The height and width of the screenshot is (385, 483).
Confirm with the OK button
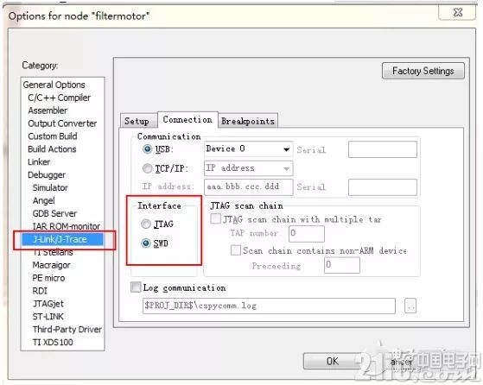[332, 361]
